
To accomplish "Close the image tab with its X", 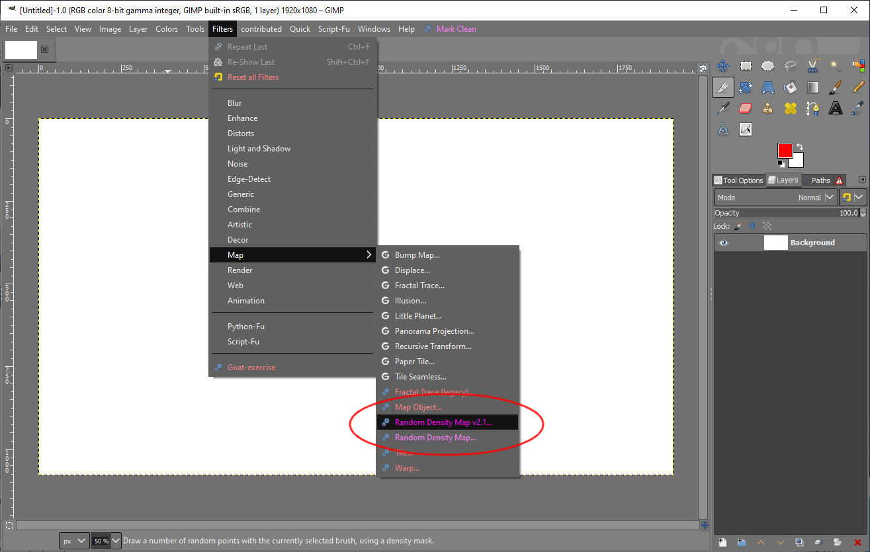I will 45,49.
